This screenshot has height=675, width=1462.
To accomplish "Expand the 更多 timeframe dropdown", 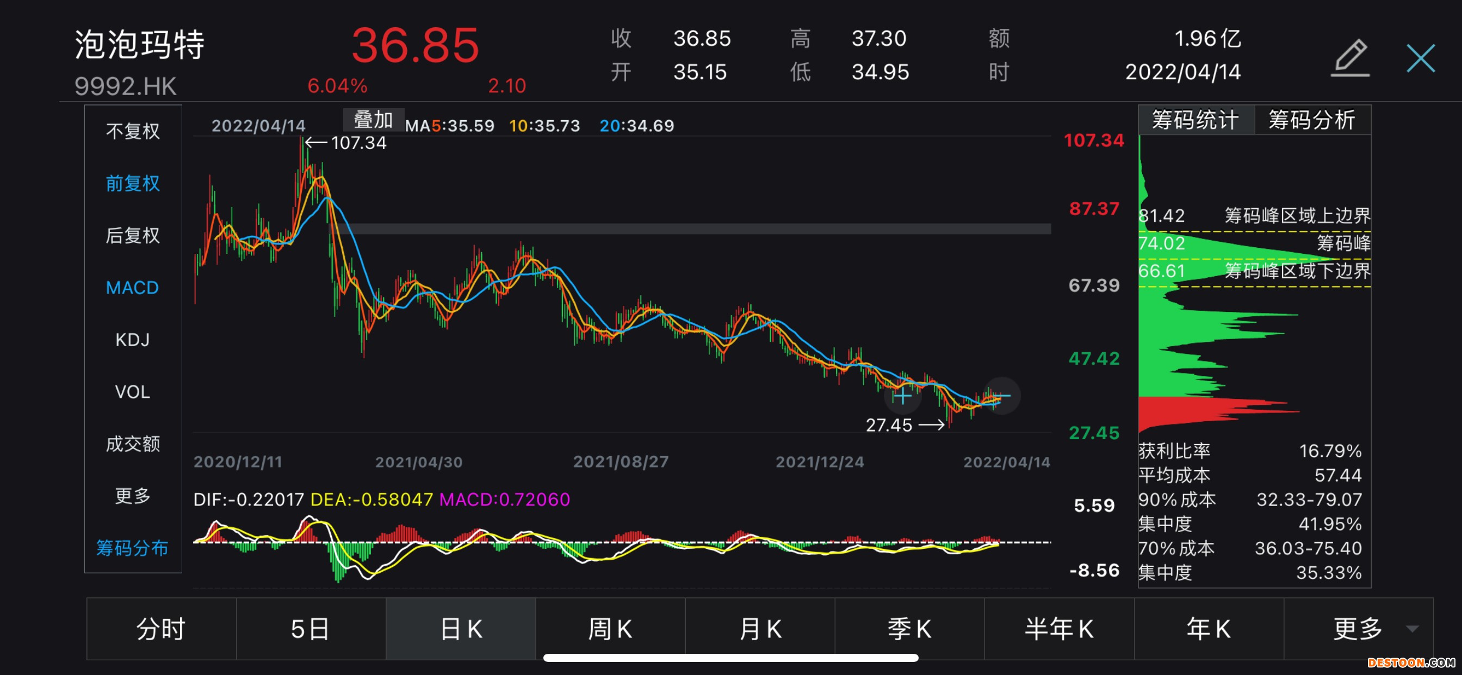I will (x=1357, y=628).
